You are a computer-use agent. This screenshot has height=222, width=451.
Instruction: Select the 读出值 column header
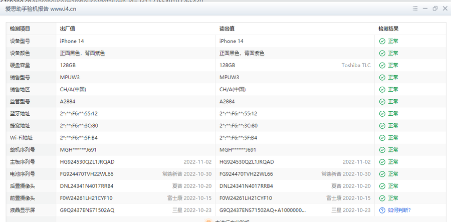(x=227, y=29)
